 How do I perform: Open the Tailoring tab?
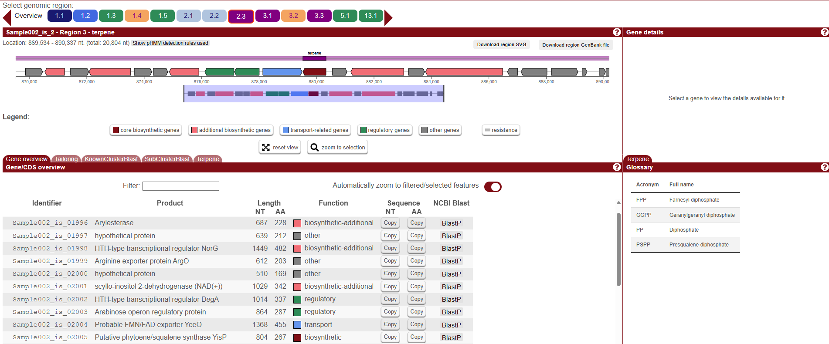tap(66, 159)
